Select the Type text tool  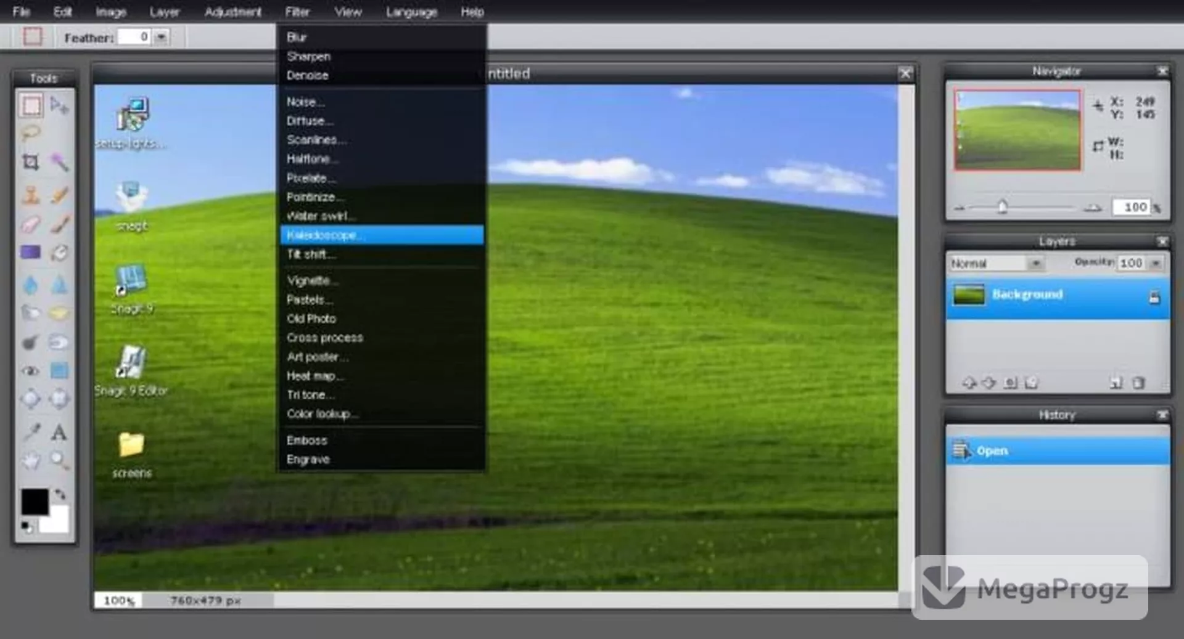(x=59, y=432)
